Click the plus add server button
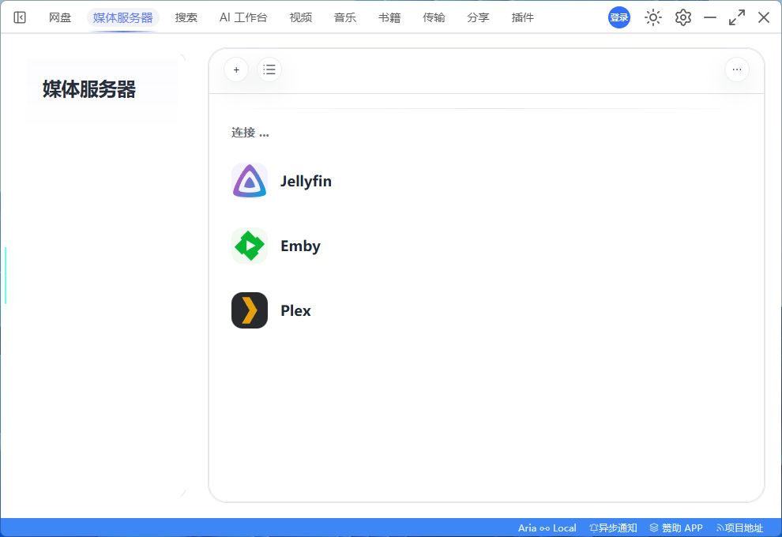782x537 pixels. pyautogui.click(x=236, y=69)
